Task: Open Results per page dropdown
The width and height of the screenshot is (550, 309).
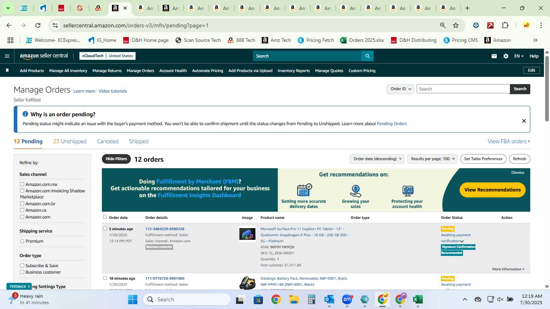Action: (432, 159)
